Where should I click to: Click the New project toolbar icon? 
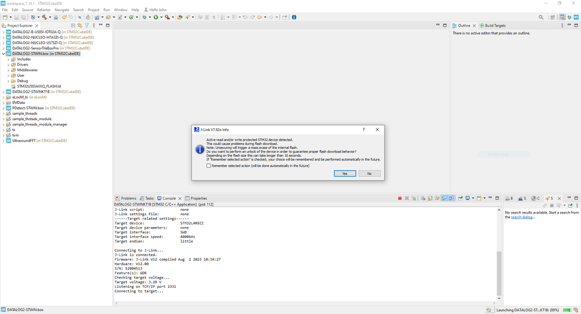point(5,17)
